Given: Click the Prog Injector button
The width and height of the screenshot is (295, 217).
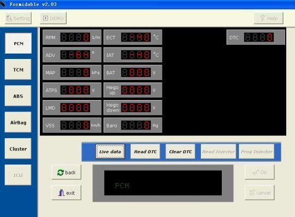Looking at the screenshot, I should coord(256,151).
